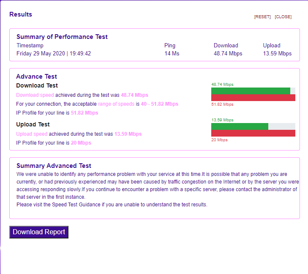Click the Ping value '14 Ms'
Viewport: 308px width, 274px height.
point(172,54)
